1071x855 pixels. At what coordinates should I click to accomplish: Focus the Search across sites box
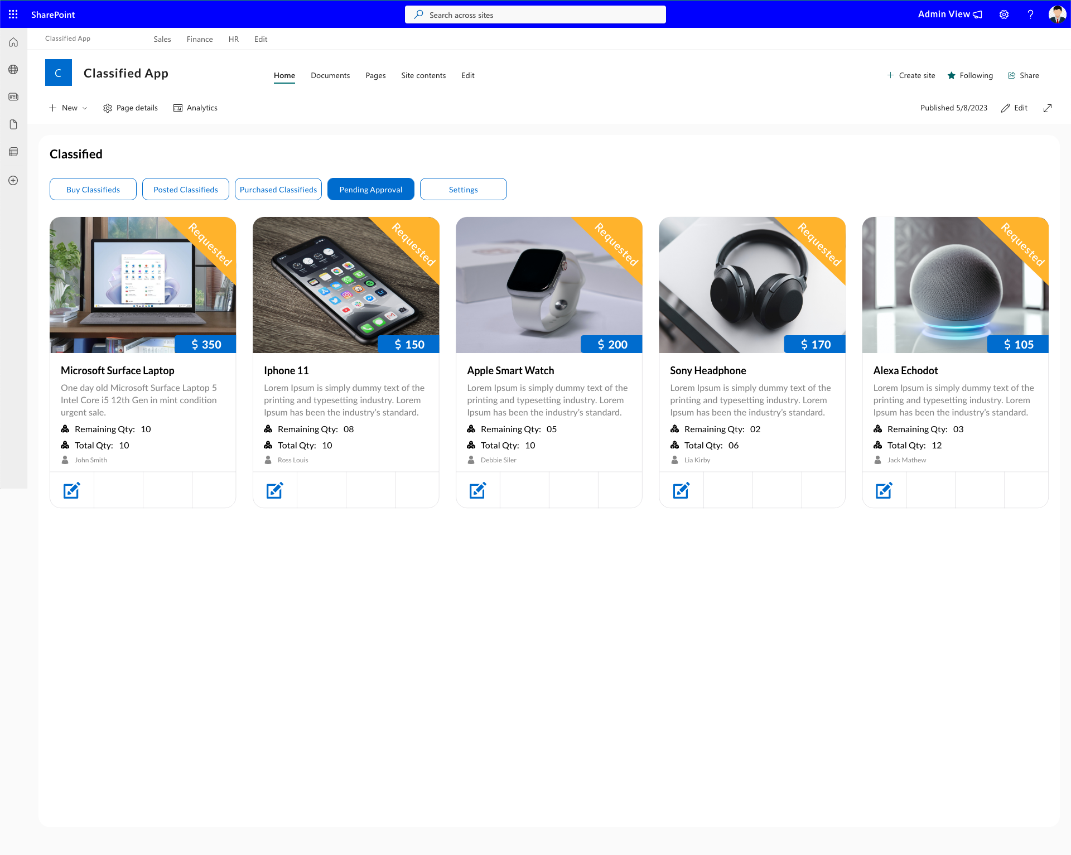[x=535, y=15]
